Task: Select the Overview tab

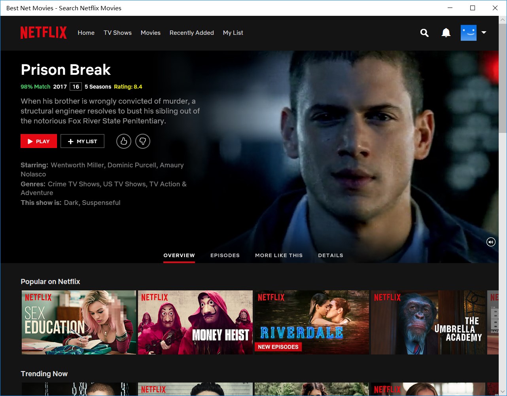Action: tap(179, 256)
